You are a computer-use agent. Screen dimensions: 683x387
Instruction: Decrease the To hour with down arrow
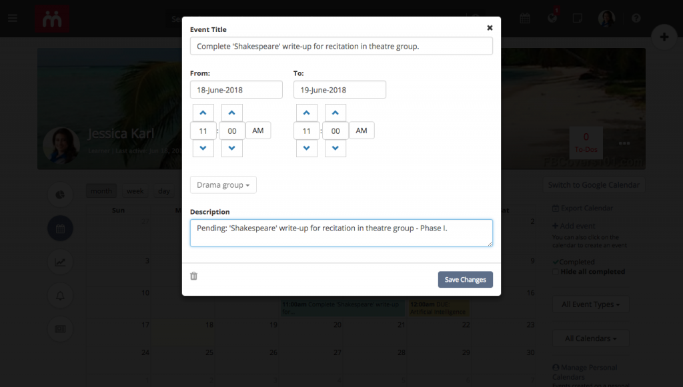307,149
